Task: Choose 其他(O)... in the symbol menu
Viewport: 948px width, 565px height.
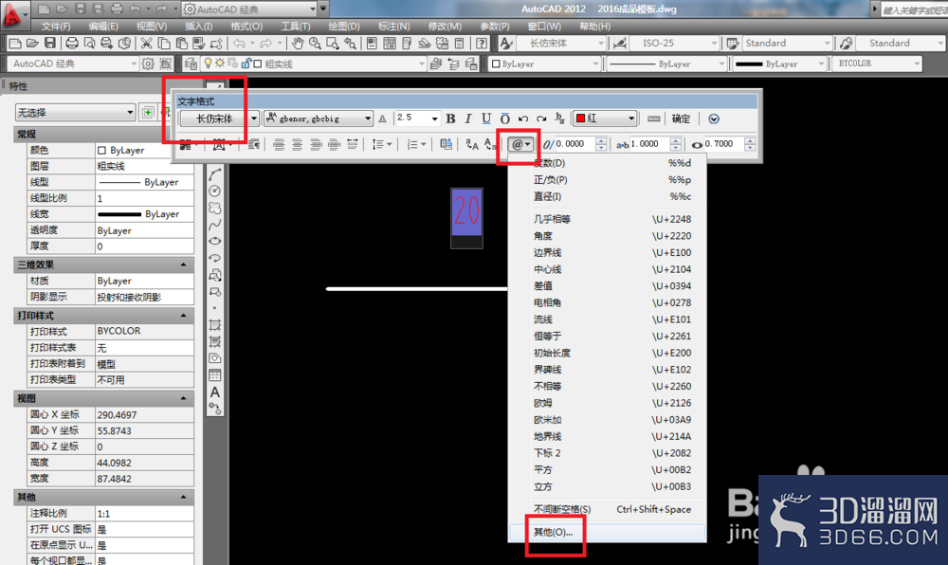Action: click(x=608, y=533)
